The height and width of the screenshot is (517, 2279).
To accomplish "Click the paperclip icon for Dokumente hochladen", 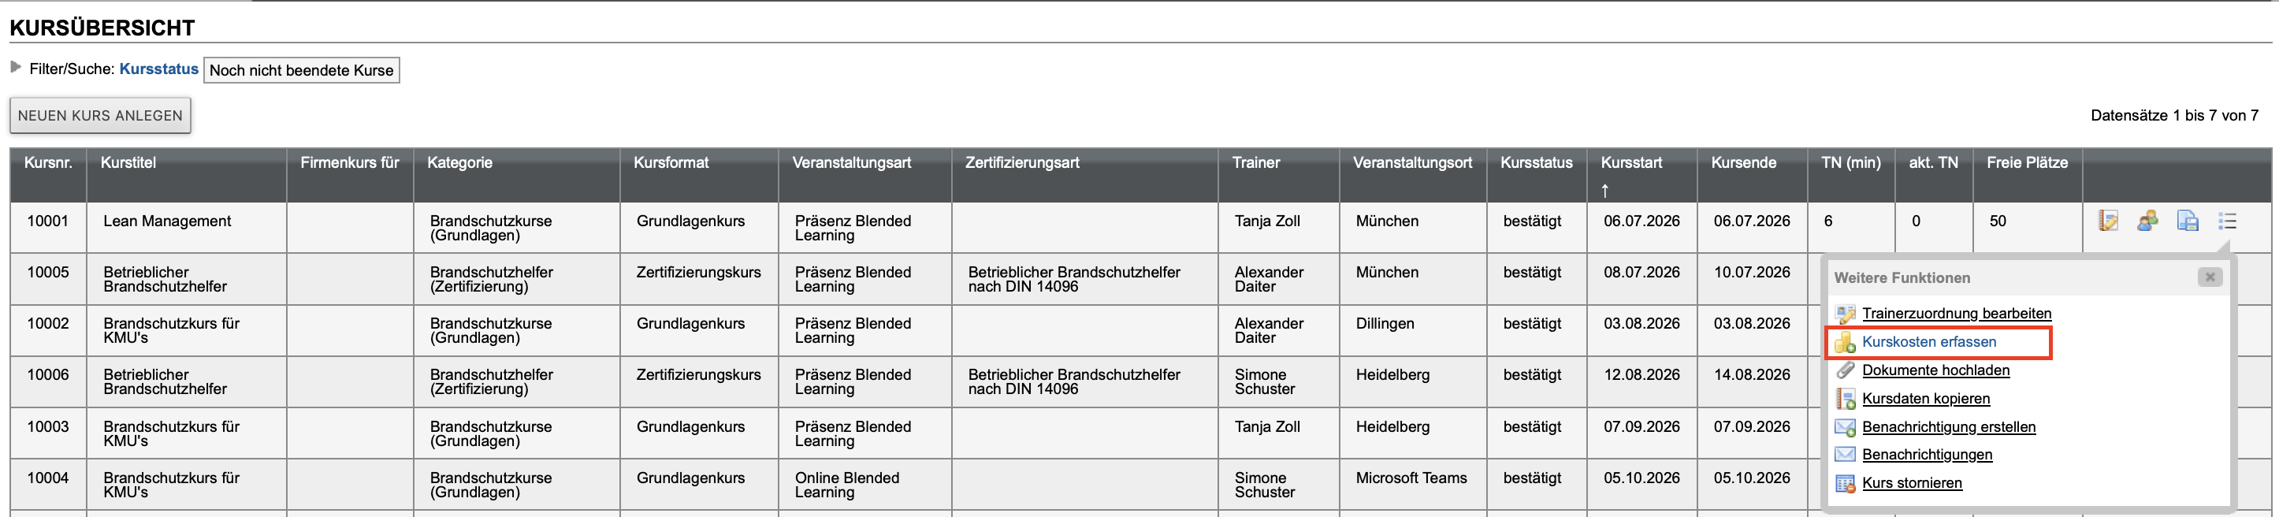I will pyautogui.click(x=1845, y=371).
